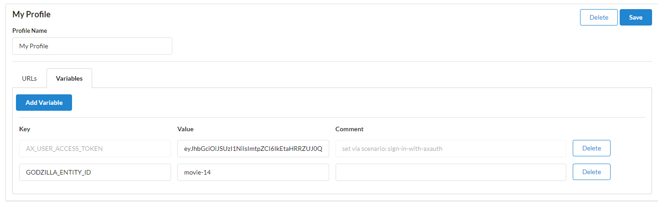
Task: Click the Profile Name field label
Action: (30, 31)
